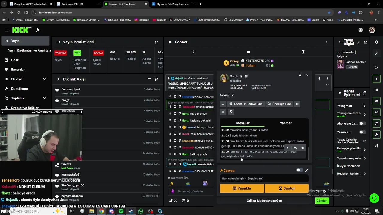Viewport: 383px width, 215px height.
Task: Open the jobs.pigsmc.com link in pinned message
Action: pyautogui.click(x=185, y=88)
